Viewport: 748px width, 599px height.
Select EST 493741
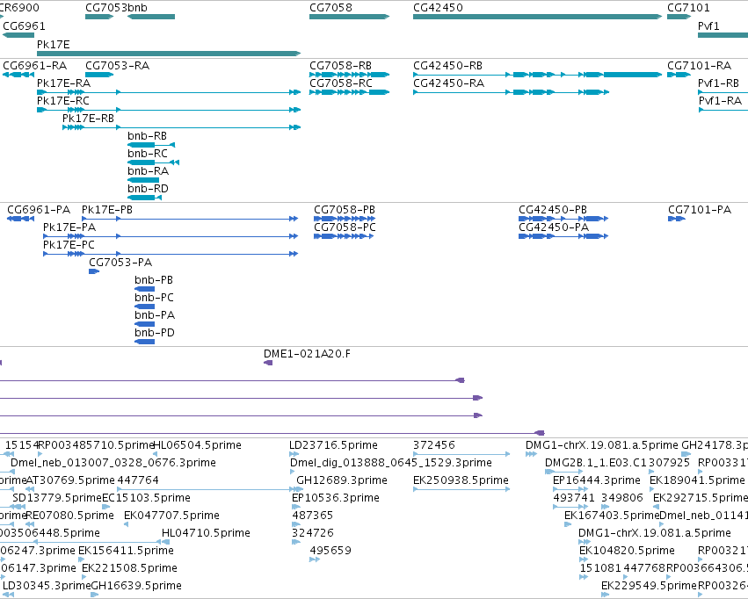pos(574,498)
